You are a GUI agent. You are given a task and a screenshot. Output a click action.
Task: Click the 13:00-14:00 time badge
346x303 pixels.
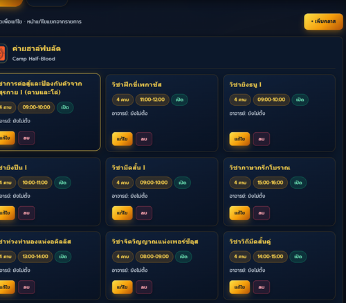(x=35, y=257)
